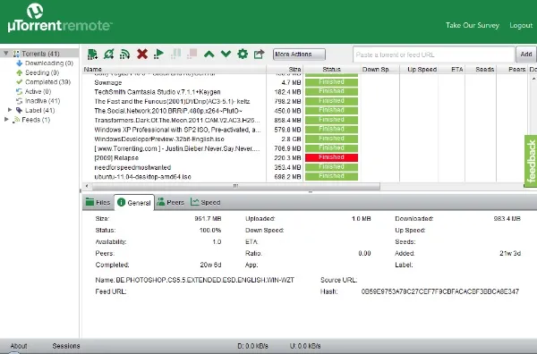Image resolution: width=537 pixels, height=354 pixels.
Task: Sort by ETA column header
Action: tap(452, 70)
